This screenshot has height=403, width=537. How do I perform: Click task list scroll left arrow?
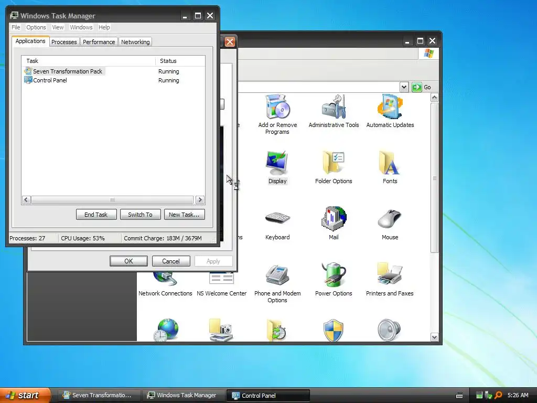[x=26, y=200]
